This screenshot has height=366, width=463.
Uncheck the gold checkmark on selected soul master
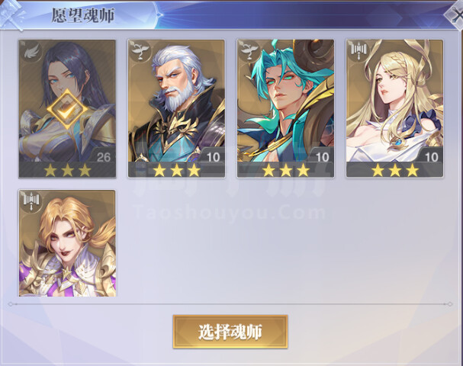[x=67, y=109]
